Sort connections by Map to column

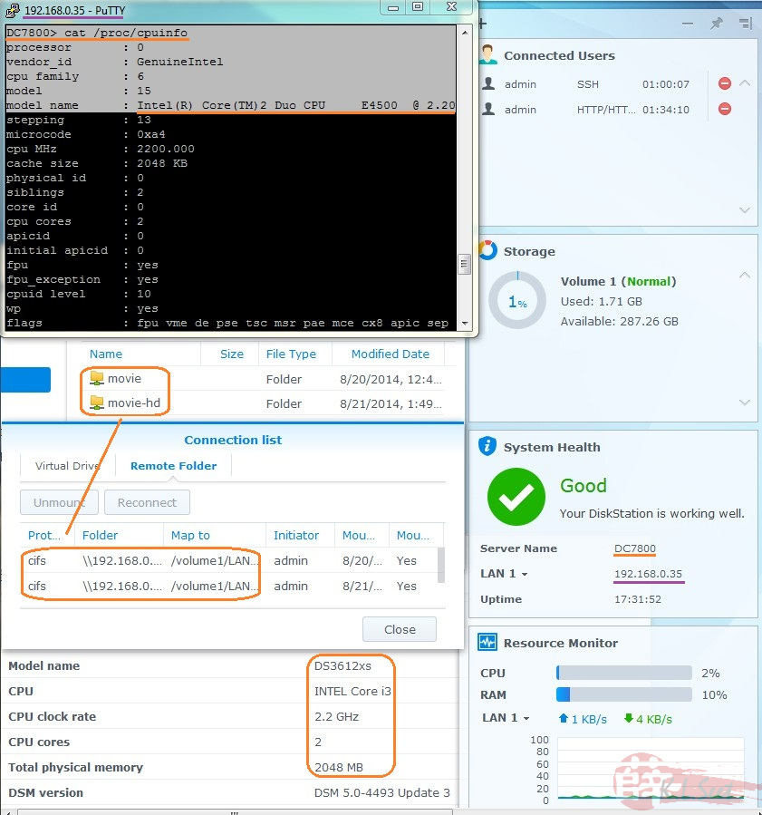coord(215,536)
